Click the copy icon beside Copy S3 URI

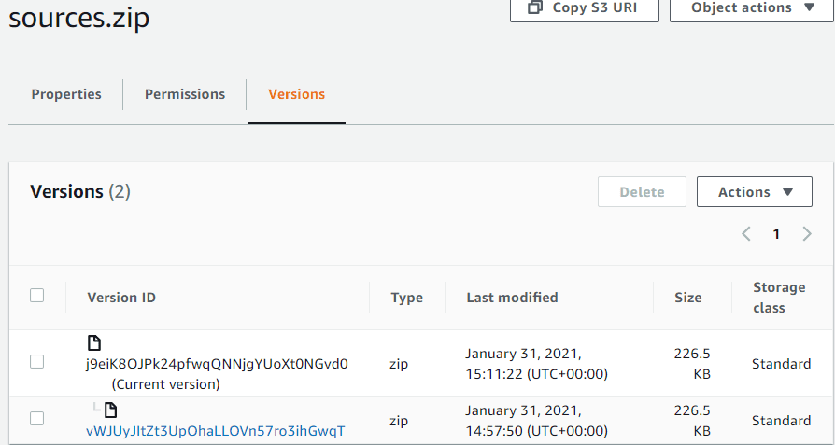(535, 7)
